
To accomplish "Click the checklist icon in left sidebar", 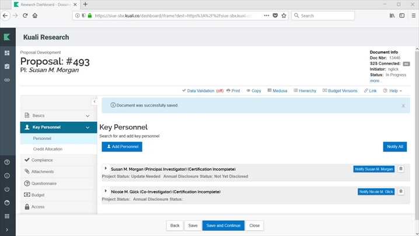I will click(x=7, y=66).
